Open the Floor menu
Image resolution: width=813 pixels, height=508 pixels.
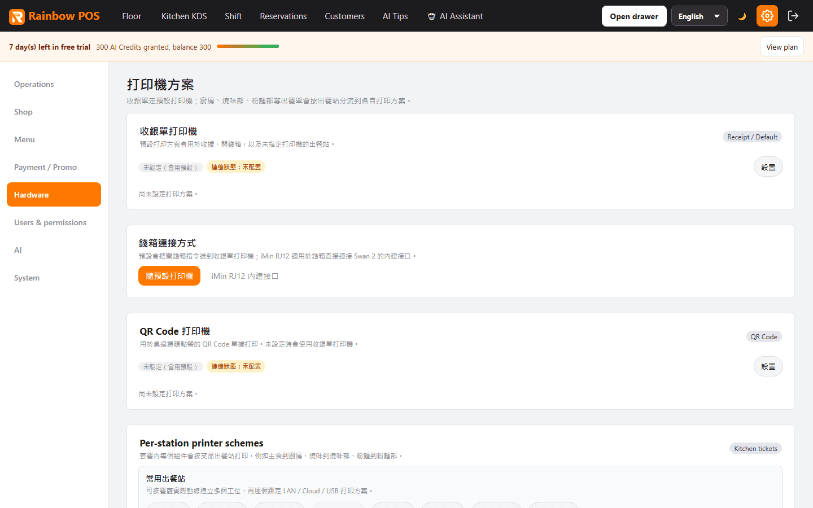click(x=132, y=16)
